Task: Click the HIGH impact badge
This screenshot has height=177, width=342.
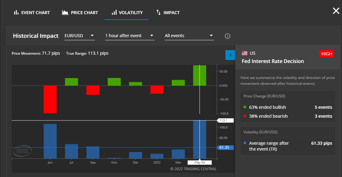Action: (x=327, y=54)
